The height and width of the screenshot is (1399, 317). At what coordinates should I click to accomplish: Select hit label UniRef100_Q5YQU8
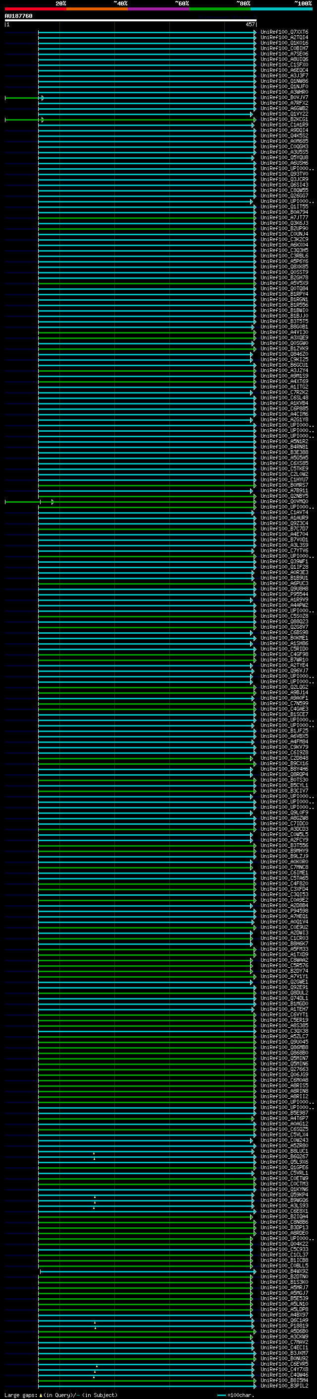tap(284, 157)
